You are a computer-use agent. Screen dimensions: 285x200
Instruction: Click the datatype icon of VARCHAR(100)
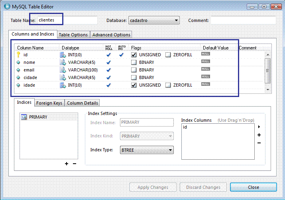[63, 70]
